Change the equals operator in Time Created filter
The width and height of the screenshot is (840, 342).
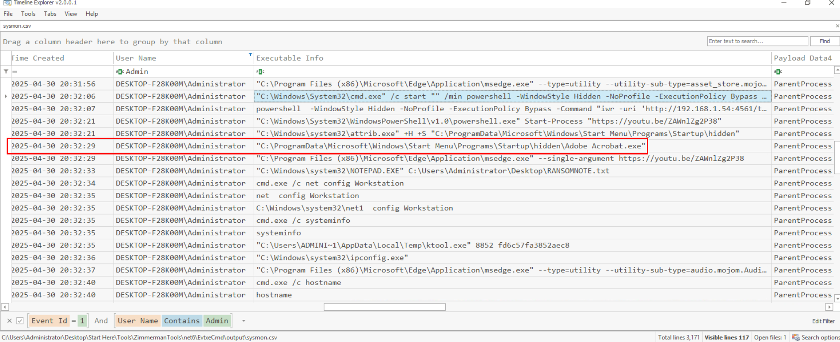point(15,71)
